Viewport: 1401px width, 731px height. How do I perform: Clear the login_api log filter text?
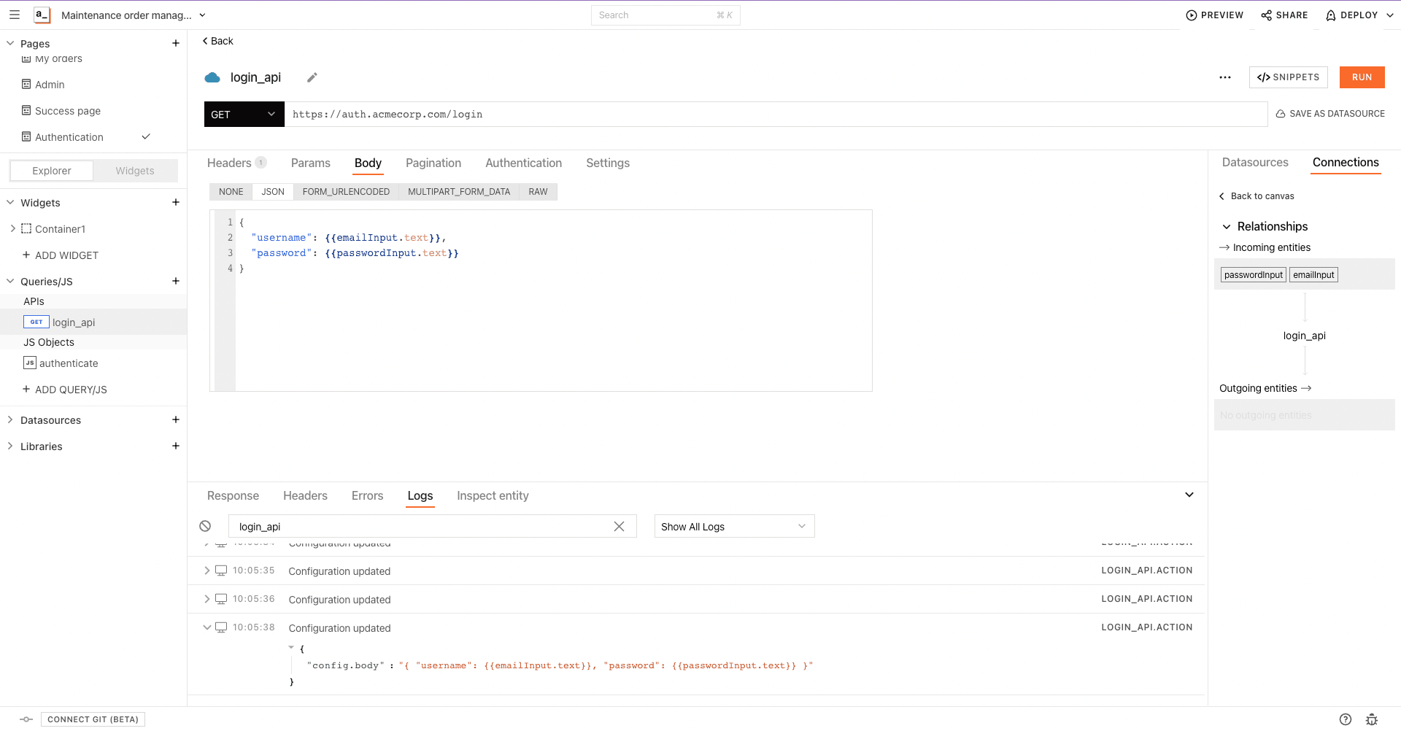tap(619, 526)
